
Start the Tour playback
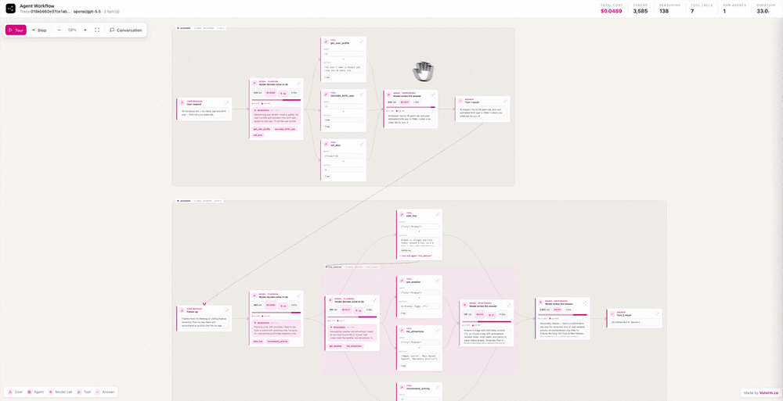coord(16,30)
